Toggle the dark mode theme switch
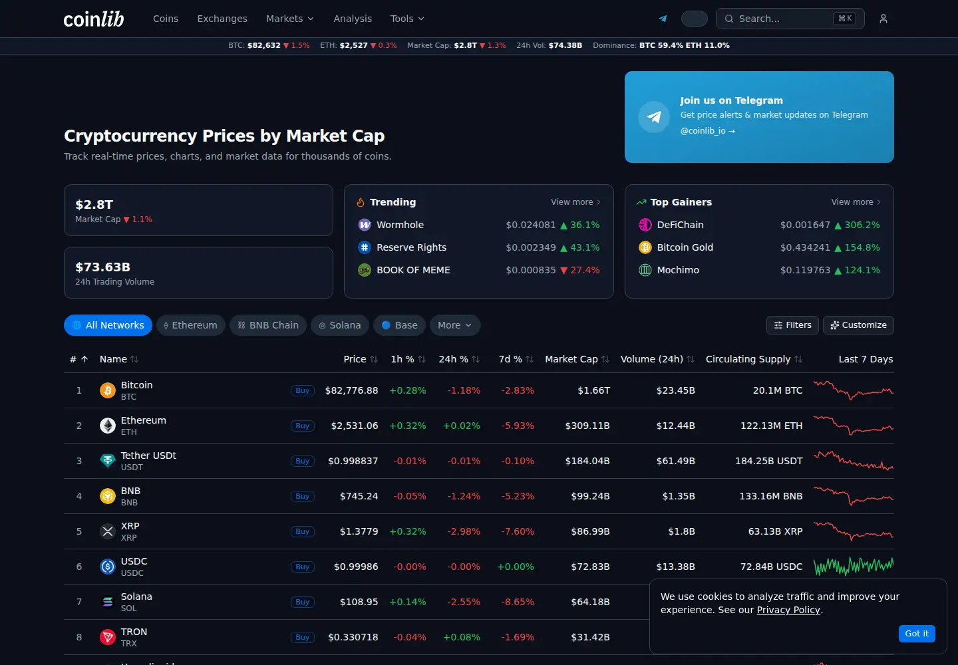Image resolution: width=958 pixels, height=665 pixels. (x=695, y=19)
